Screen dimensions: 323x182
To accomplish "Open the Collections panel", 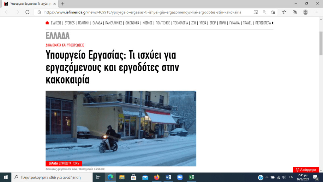I will pos(295,12).
